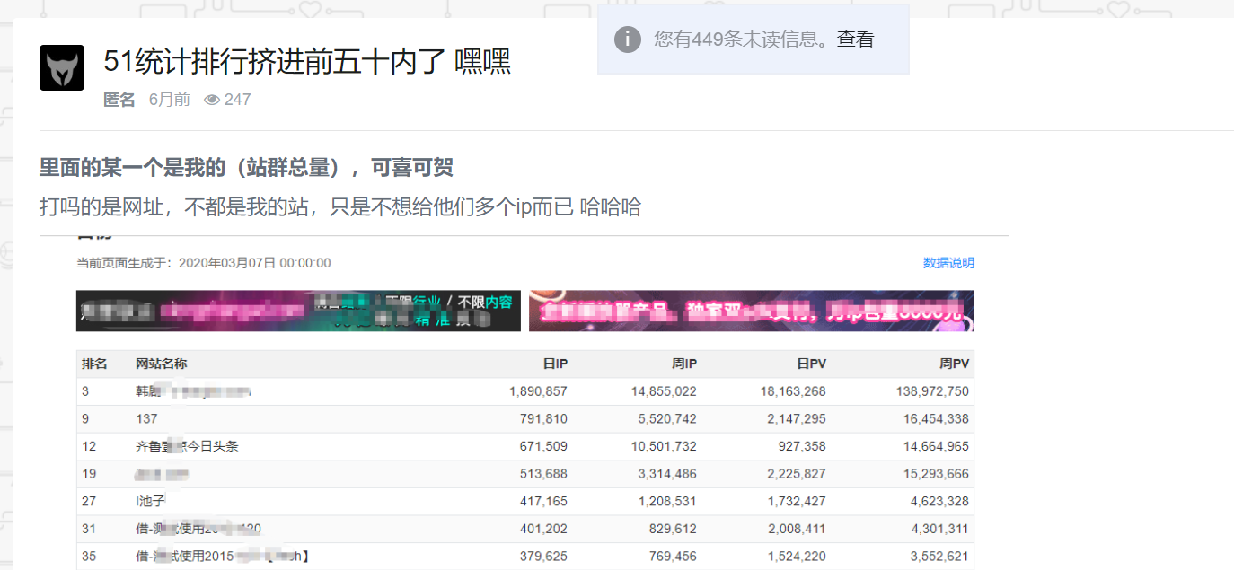Viewport: 1234px width, 570px height.
Task: Click the 今日头条 site name in row 12
Action: point(187,446)
